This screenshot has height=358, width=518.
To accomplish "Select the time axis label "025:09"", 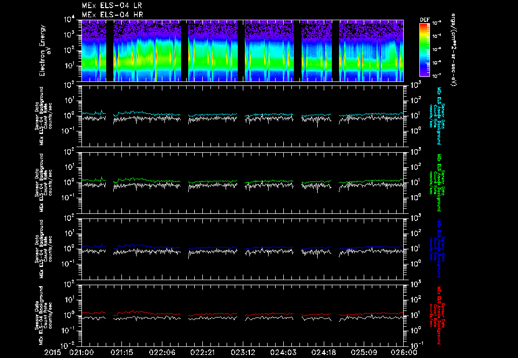I will pos(364,352).
